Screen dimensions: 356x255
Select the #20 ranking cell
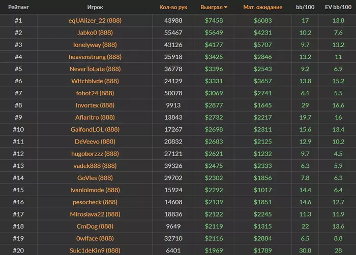18,251
